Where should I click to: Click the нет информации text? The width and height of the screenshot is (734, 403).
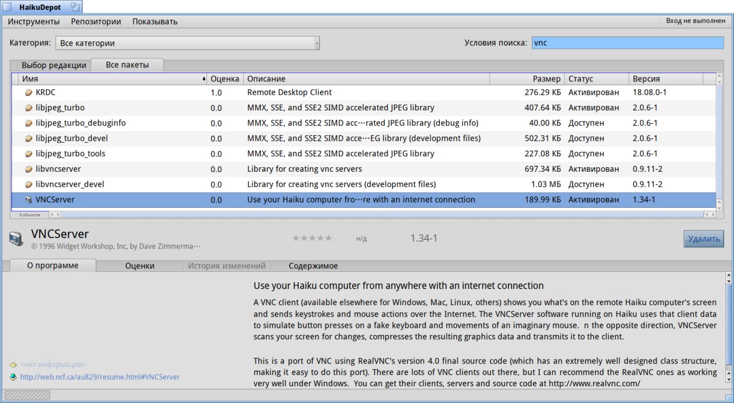click(x=53, y=365)
